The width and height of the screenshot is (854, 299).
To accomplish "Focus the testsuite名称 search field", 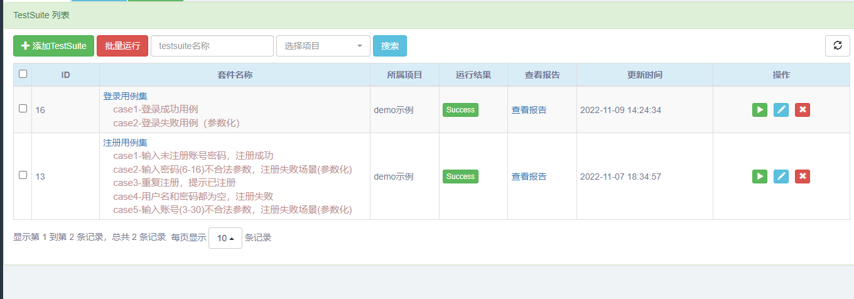I will point(212,46).
